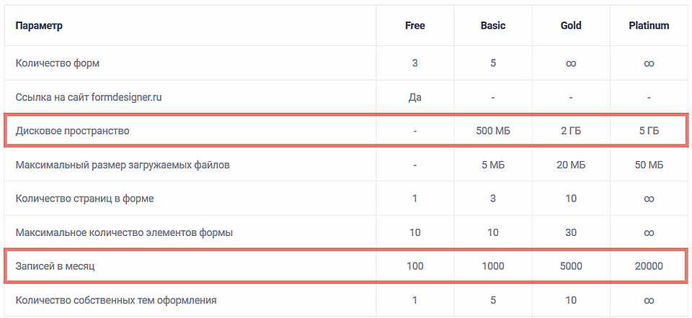Click the Platinum column header
The width and height of the screenshot is (692, 318).
click(x=649, y=26)
